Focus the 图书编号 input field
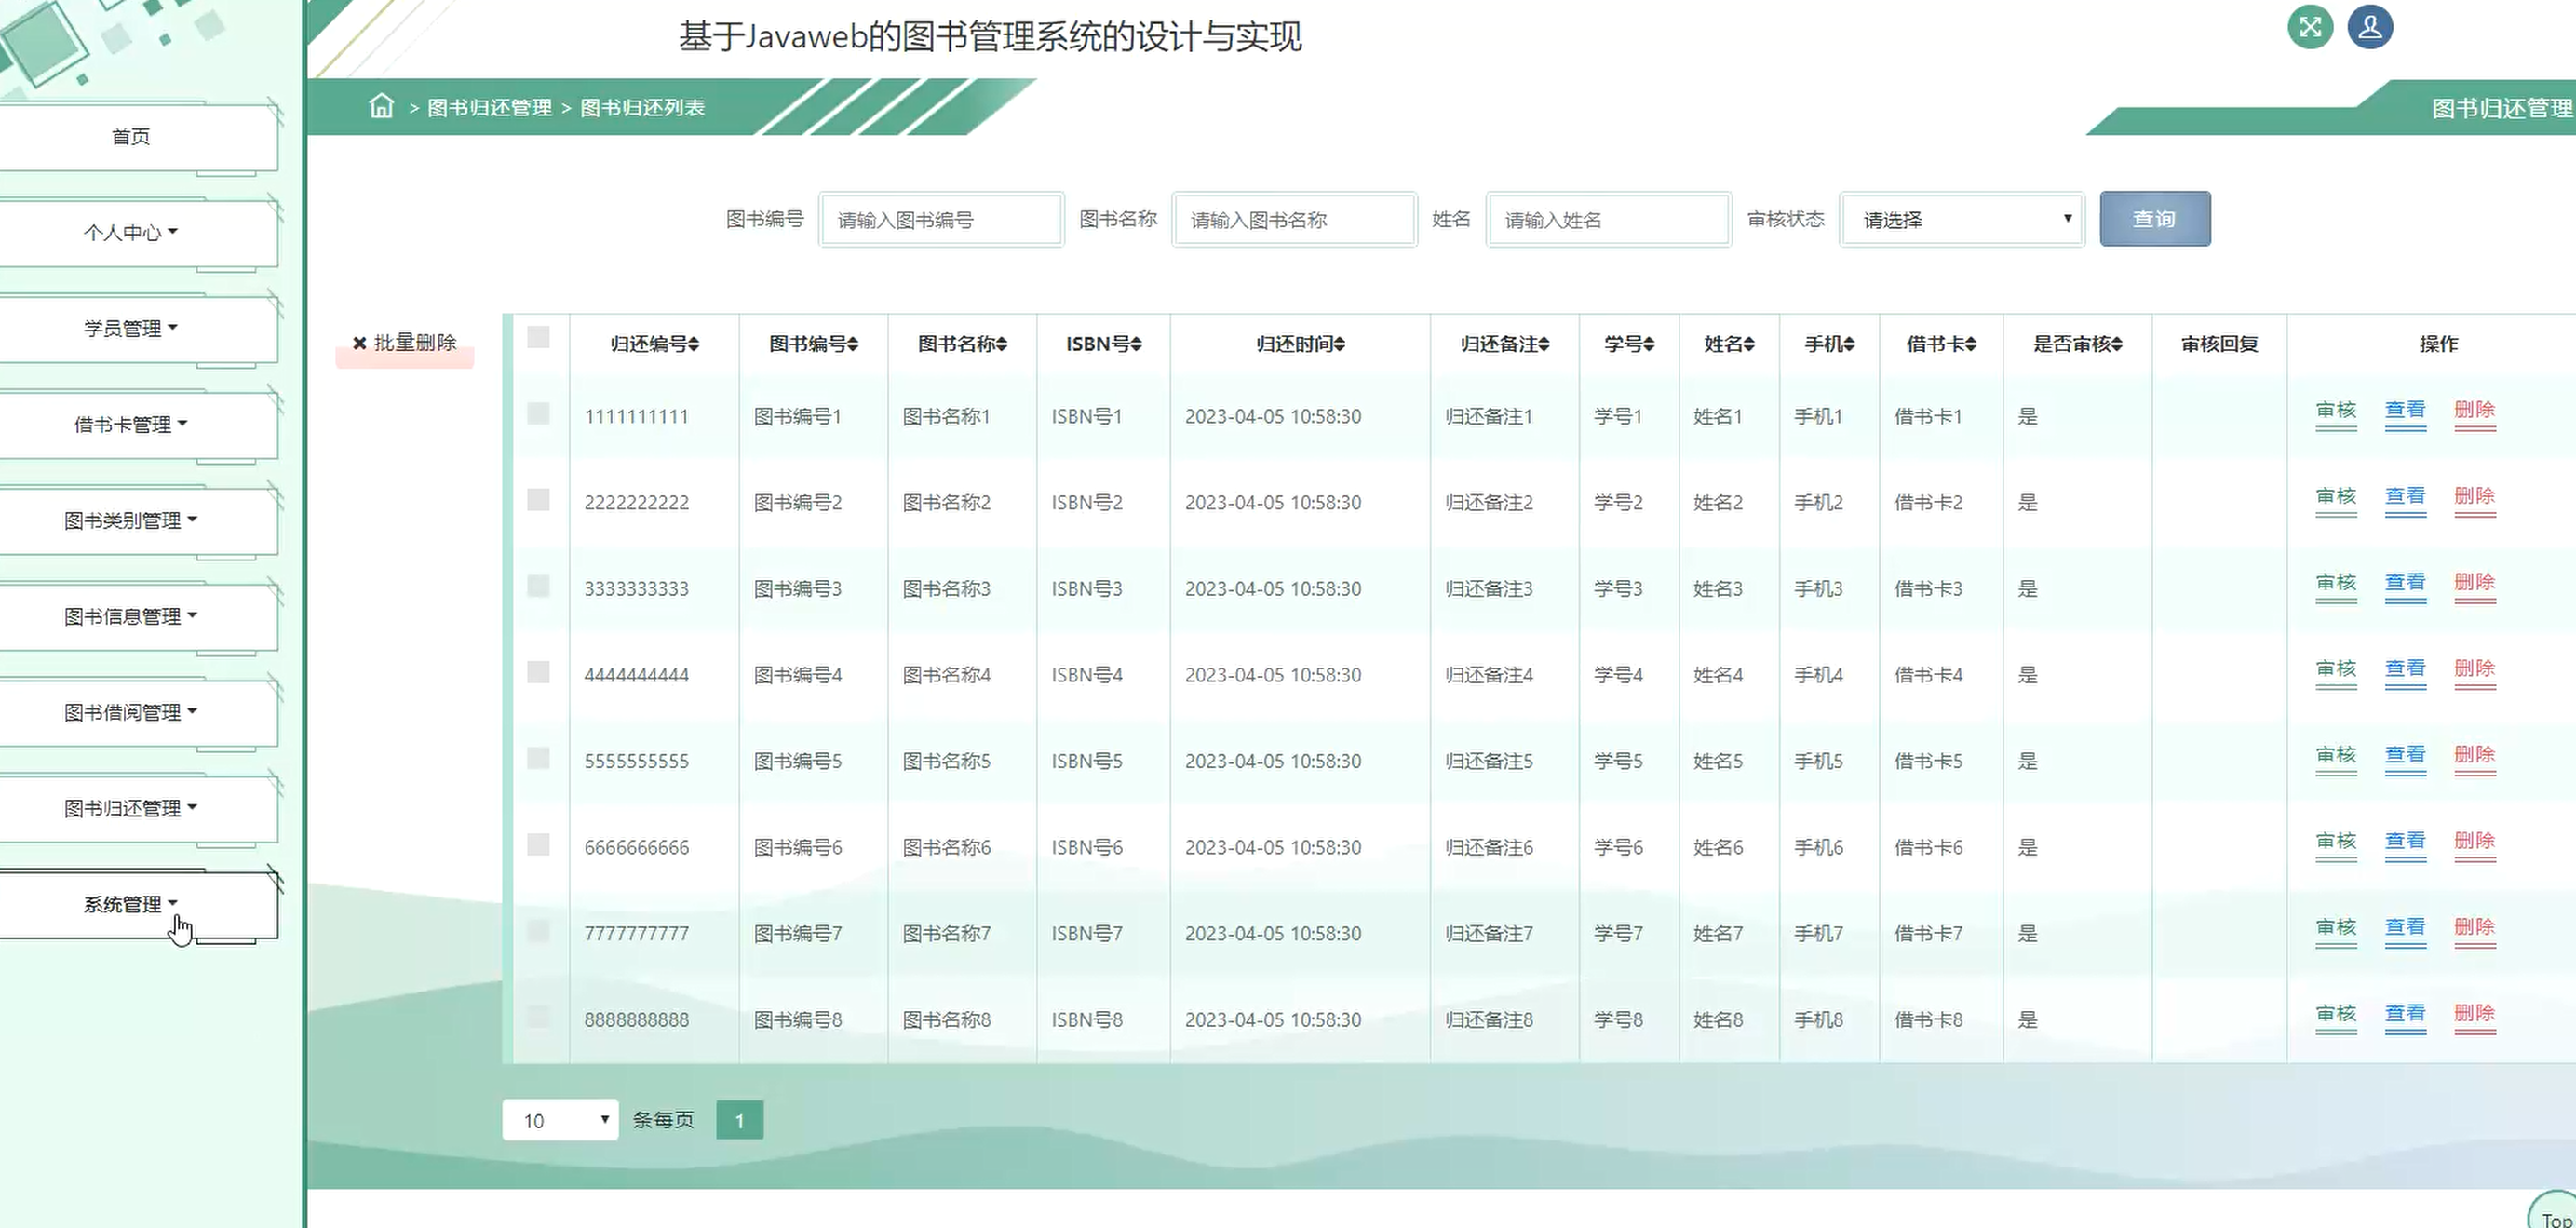This screenshot has height=1228, width=2576. [x=941, y=219]
